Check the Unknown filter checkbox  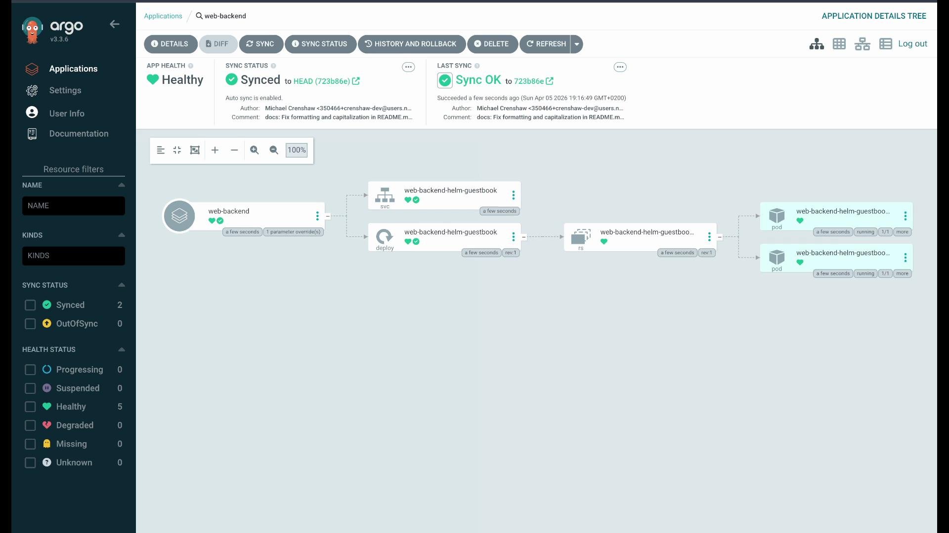(30, 462)
